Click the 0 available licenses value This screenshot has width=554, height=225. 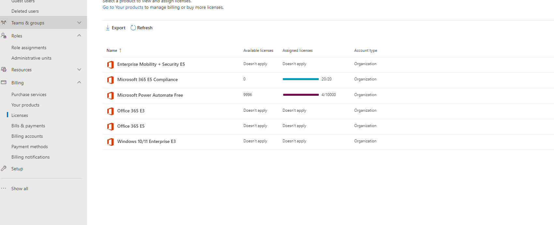pyautogui.click(x=244, y=79)
